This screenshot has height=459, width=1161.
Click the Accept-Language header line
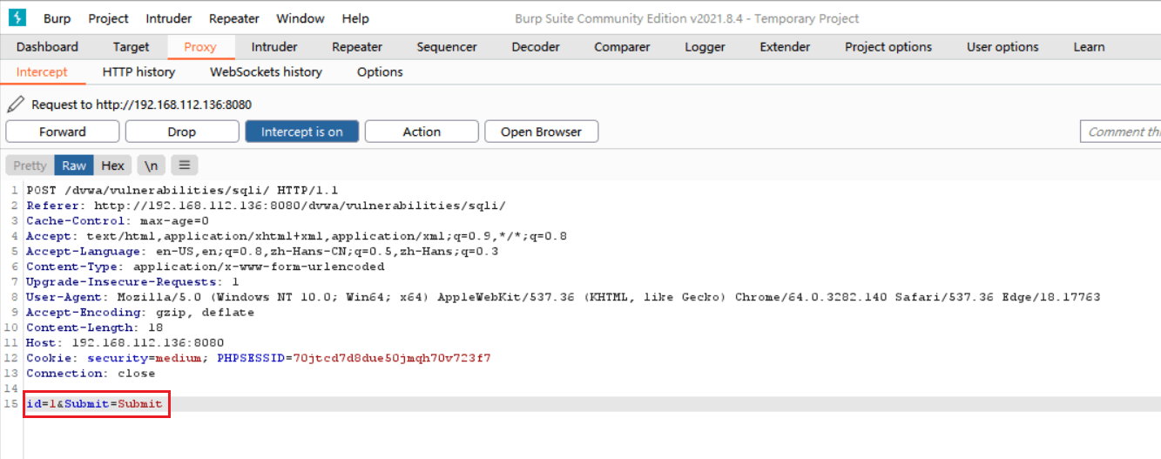pos(262,251)
